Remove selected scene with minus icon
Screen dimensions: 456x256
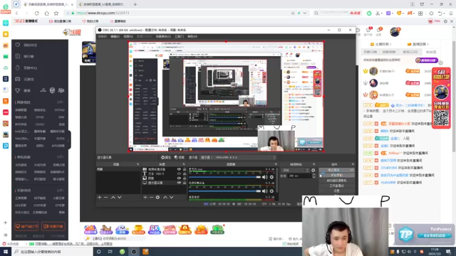(x=106, y=198)
